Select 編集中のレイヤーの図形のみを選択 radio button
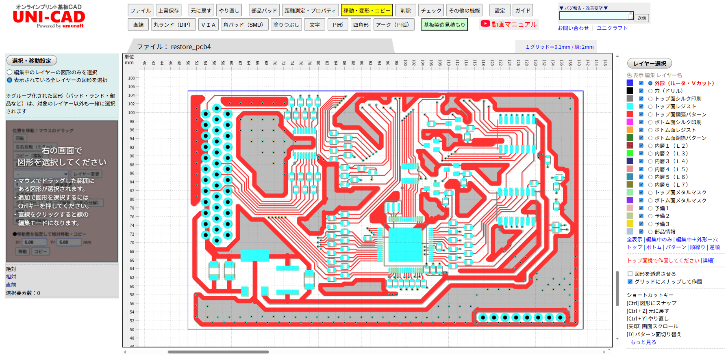This screenshot has height=357, width=728. (x=9, y=72)
